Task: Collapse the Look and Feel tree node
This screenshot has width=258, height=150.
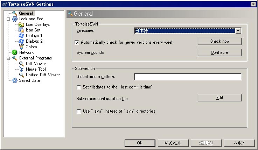Action: point(8,19)
